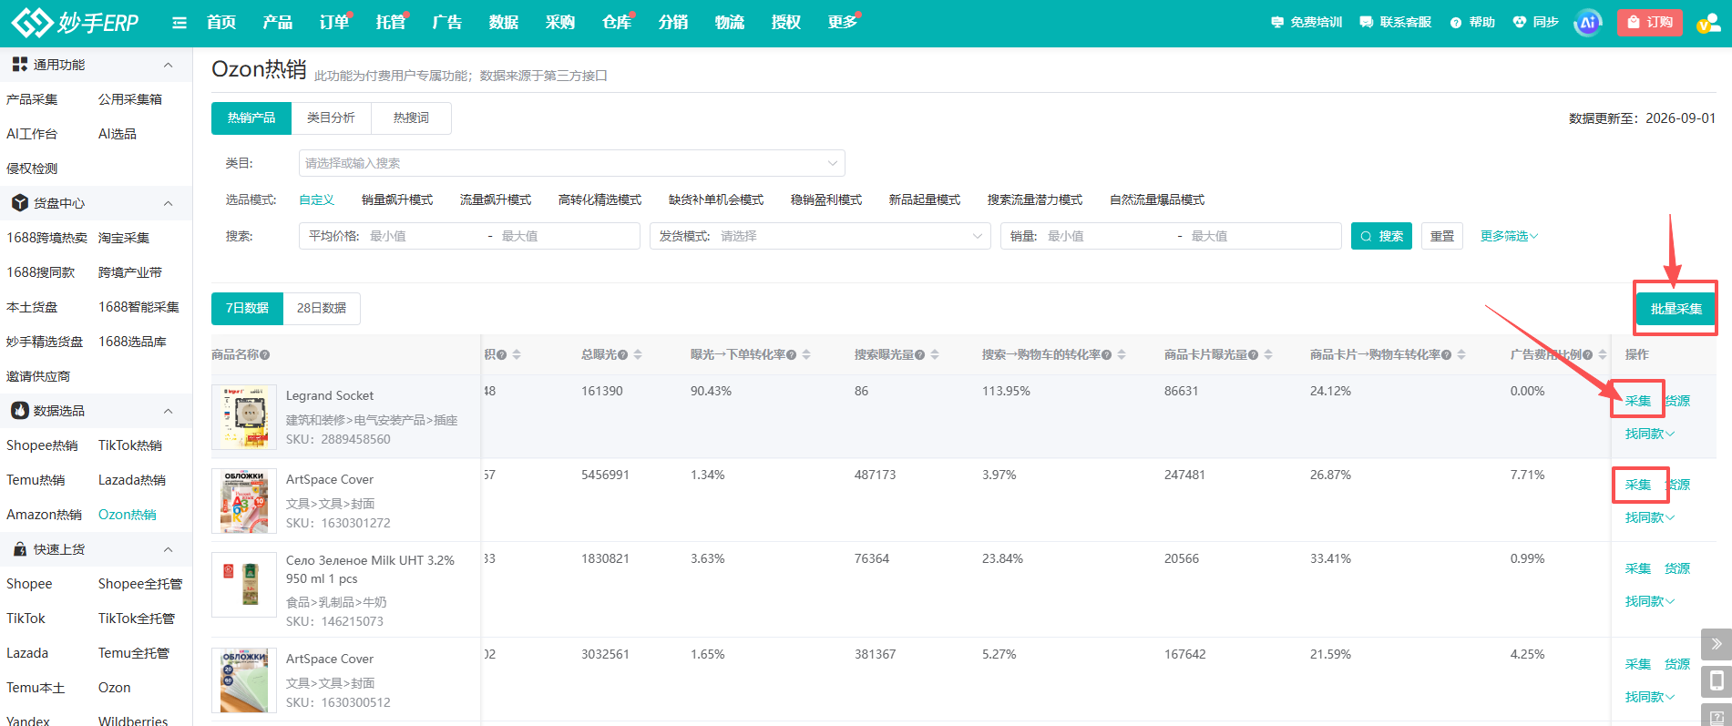The image size is (1732, 726).
Task: Open the 更多 top menu
Action: [843, 22]
